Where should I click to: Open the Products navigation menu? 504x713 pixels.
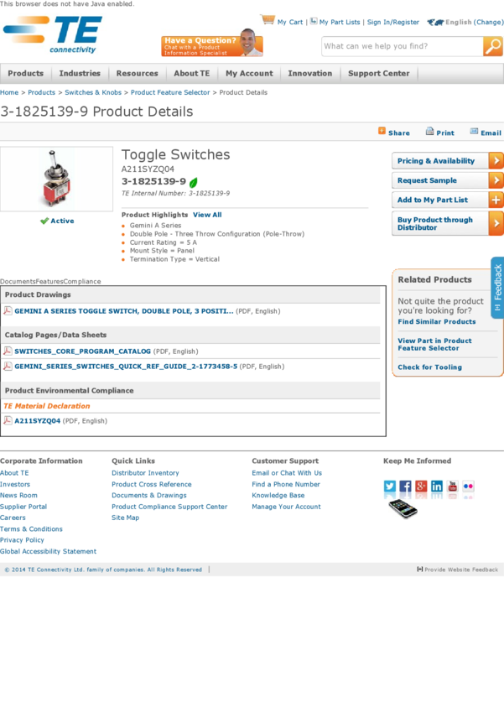pyautogui.click(x=26, y=74)
